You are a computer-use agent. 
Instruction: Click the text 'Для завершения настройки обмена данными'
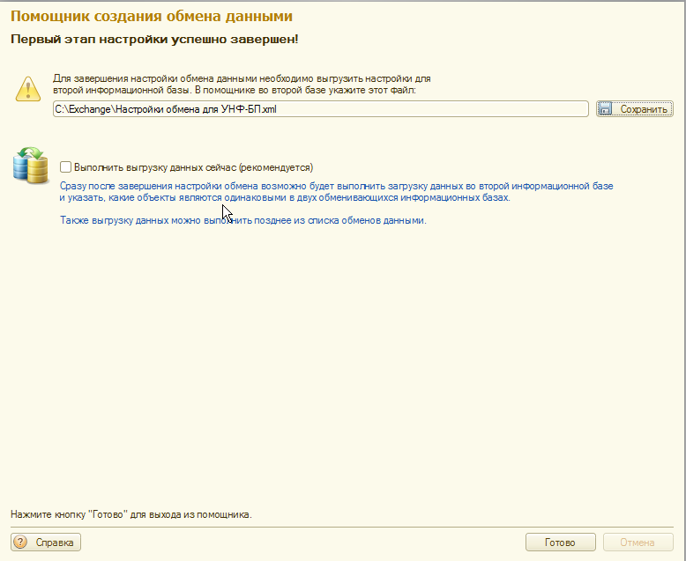point(155,78)
